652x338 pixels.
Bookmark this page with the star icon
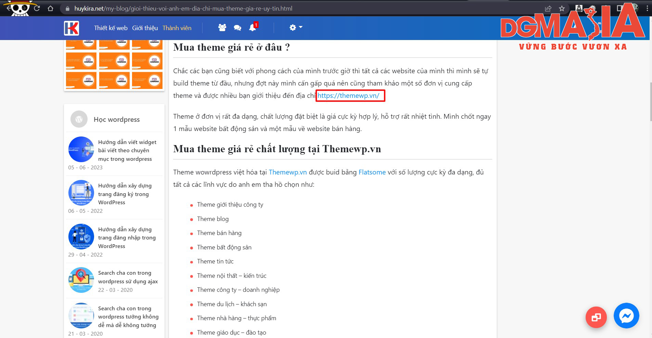pyautogui.click(x=562, y=9)
